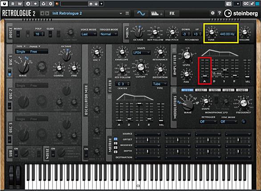Screen dimensions: 261x191
Task: Toggle the Mono voice switch
Action: [18, 34]
